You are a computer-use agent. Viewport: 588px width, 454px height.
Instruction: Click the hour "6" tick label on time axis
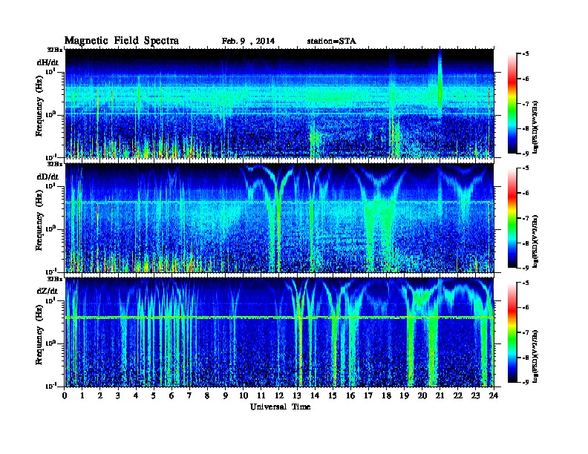click(171, 395)
